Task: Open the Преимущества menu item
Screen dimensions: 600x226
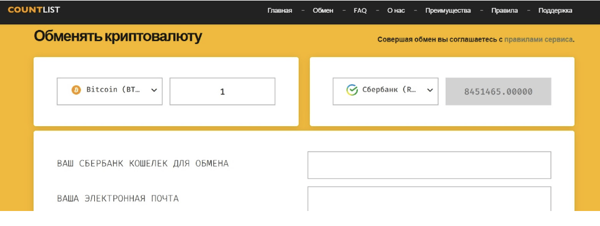Action: (448, 11)
